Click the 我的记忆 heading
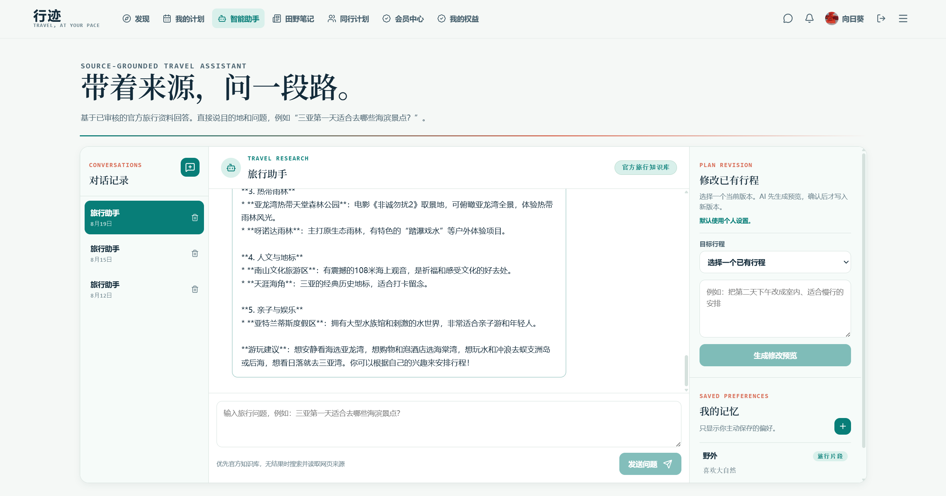Screen dimensions: 946x496 719,412
